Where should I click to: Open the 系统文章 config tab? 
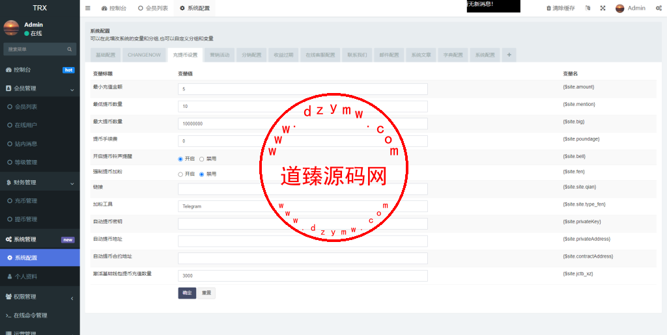click(x=421, y=55)
